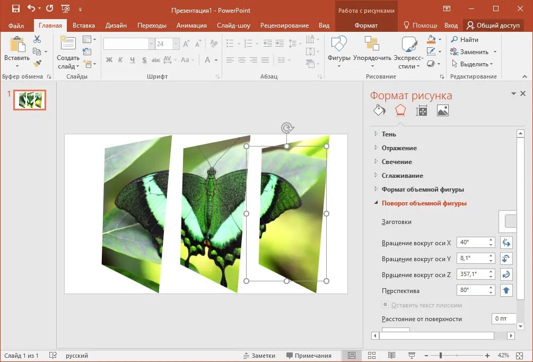The height and width of the screenshot is (362, 533).
Task: Switch to the Слайд-шоу tab
Action: click(x=233, y=25)
